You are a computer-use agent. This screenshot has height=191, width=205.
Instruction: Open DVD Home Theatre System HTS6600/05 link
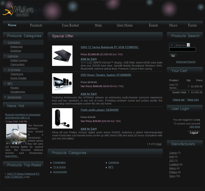coord(106,75)
